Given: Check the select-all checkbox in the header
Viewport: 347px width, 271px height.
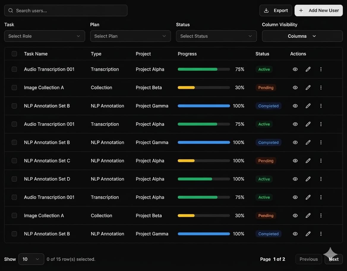Looking at the screenshot, I should 14,54.
